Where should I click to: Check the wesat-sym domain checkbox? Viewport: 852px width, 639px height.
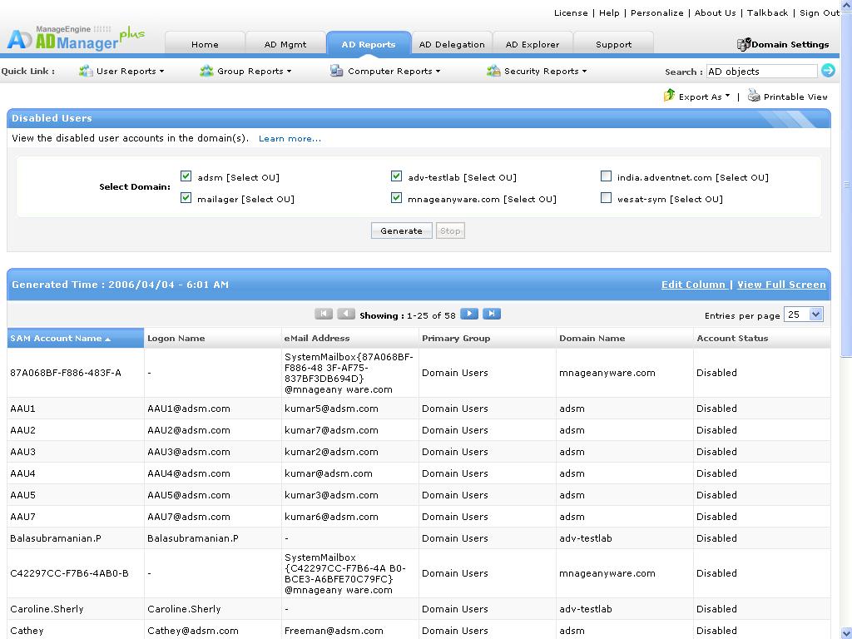[607, 198]
